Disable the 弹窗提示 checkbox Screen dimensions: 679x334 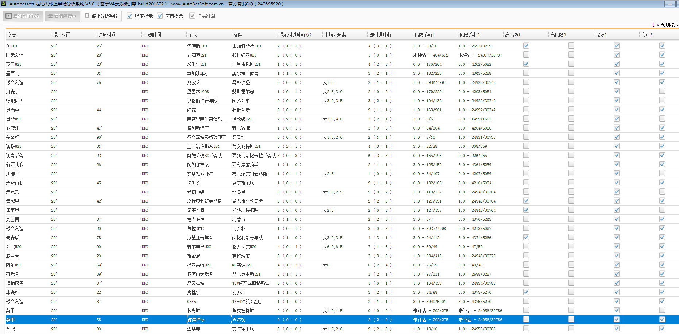[130, 16]
